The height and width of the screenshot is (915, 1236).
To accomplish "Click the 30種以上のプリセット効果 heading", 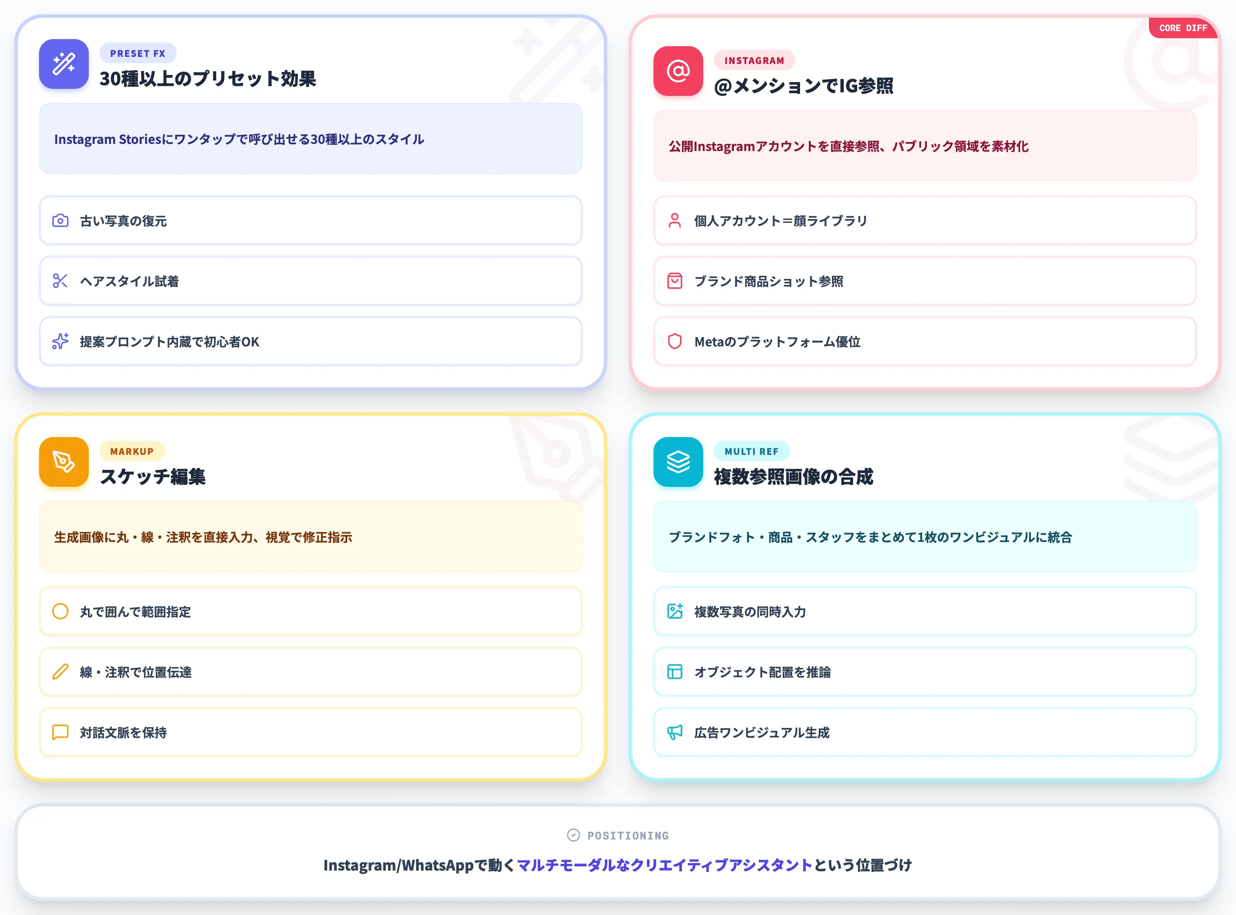I will (208, 79).
